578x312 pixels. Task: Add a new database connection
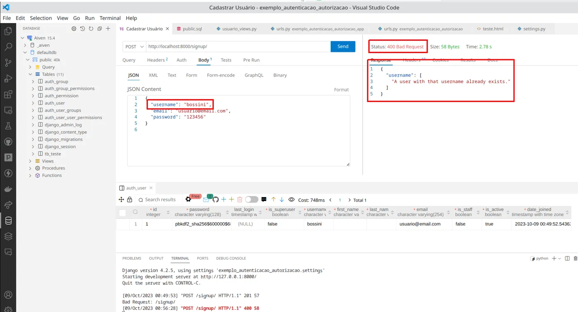coord(108,29)
